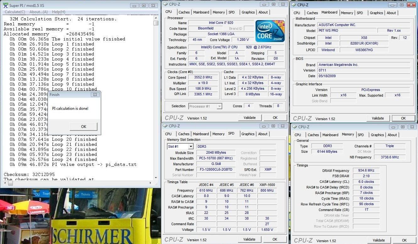Click the BIOS Date 05/18/2009 field

coord(364,76)
